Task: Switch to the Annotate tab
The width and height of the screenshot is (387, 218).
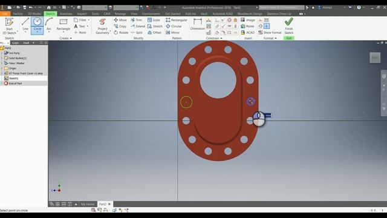Action: point(66,14)
